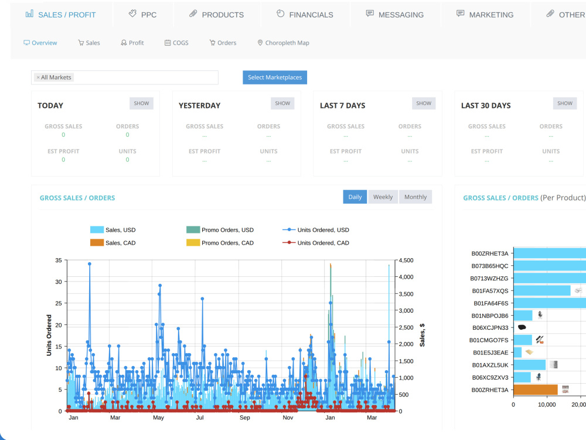Viewport: 586px width, 440px height.
Task: Click SHOW on the TODAY card
Action: coord(141,103)
